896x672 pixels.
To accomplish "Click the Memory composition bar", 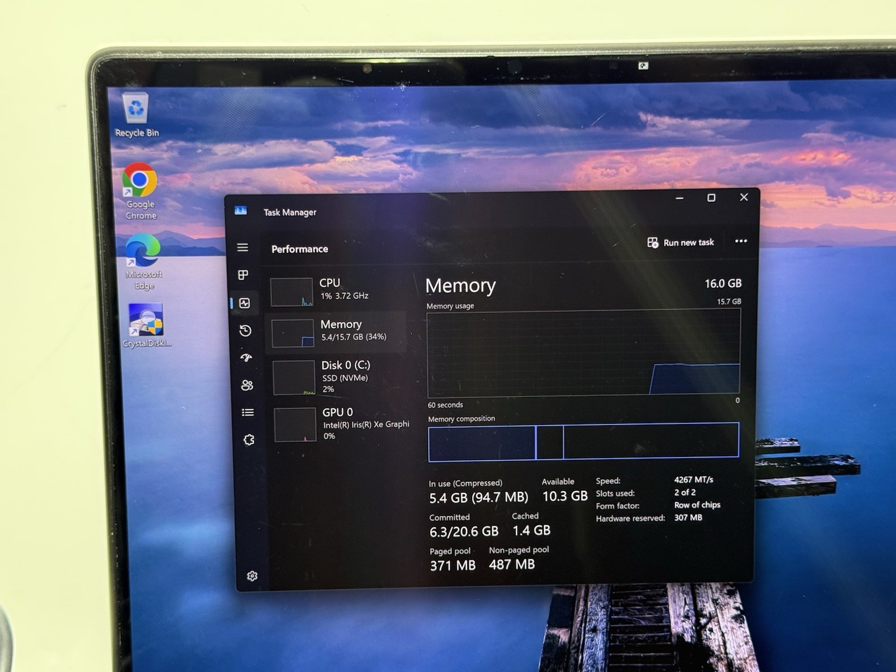I will tap(584, 442).
